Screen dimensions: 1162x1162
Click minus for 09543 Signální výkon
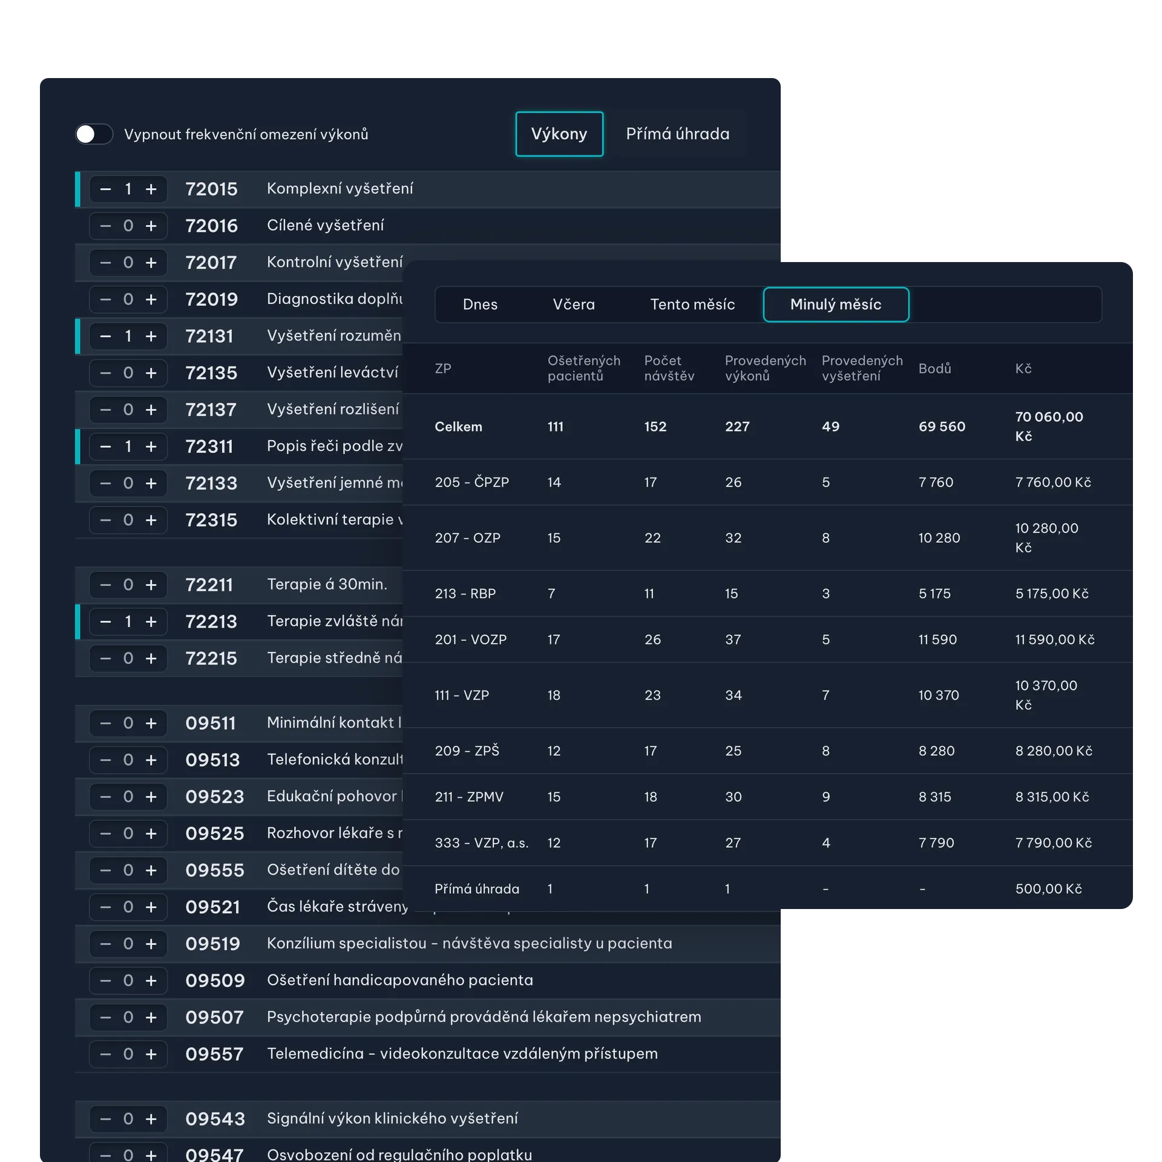105,1119
